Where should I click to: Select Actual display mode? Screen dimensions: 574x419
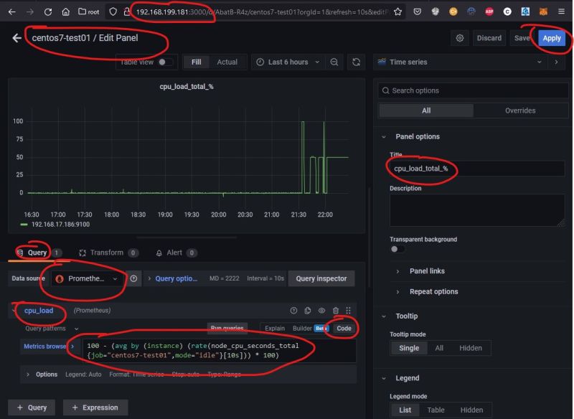[227, 62]
